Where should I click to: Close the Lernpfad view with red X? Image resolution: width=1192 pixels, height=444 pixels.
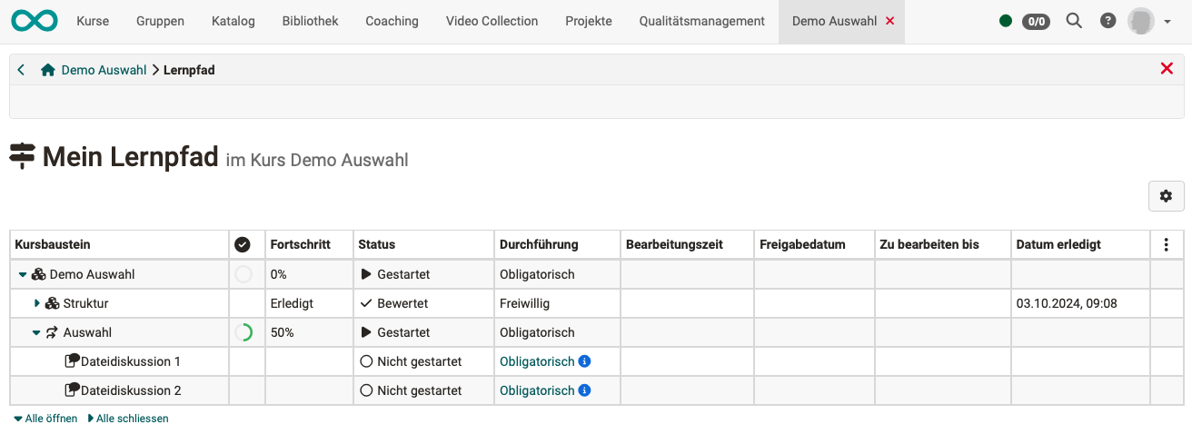[x=1167, y=69]
